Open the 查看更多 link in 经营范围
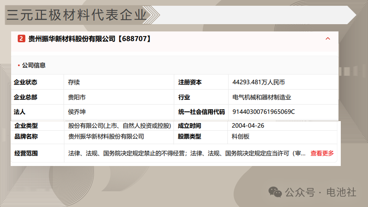The width and height of the screenshot is (368, 207). [322, 153]
